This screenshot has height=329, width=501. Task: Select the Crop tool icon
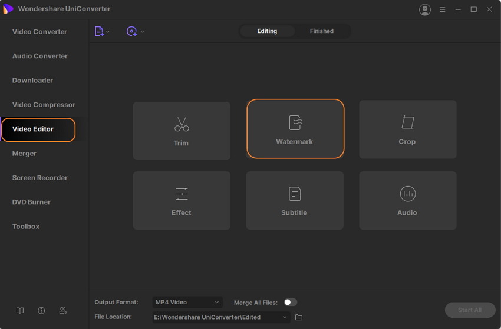click(x=407, y=123)
